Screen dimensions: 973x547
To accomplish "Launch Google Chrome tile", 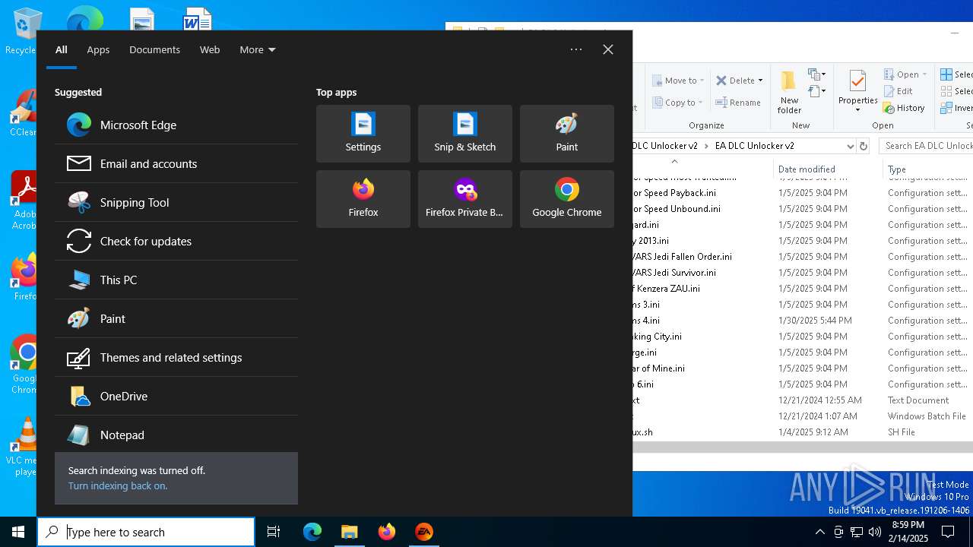I will coord(567,199).
